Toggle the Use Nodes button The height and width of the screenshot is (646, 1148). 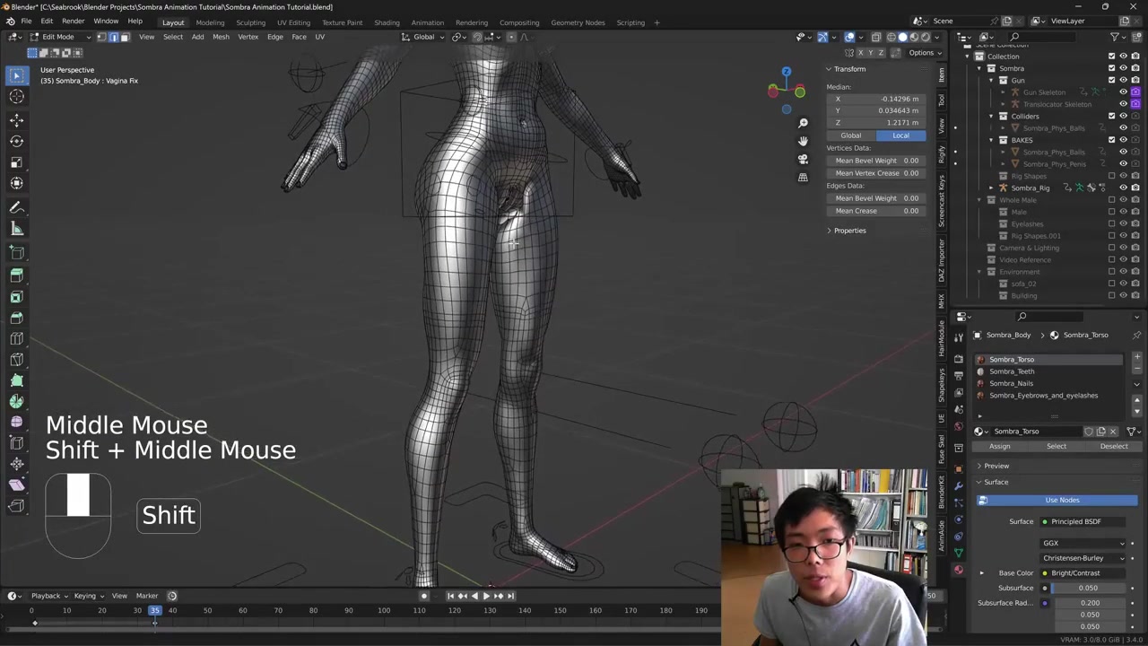[x=1062, y=500]
